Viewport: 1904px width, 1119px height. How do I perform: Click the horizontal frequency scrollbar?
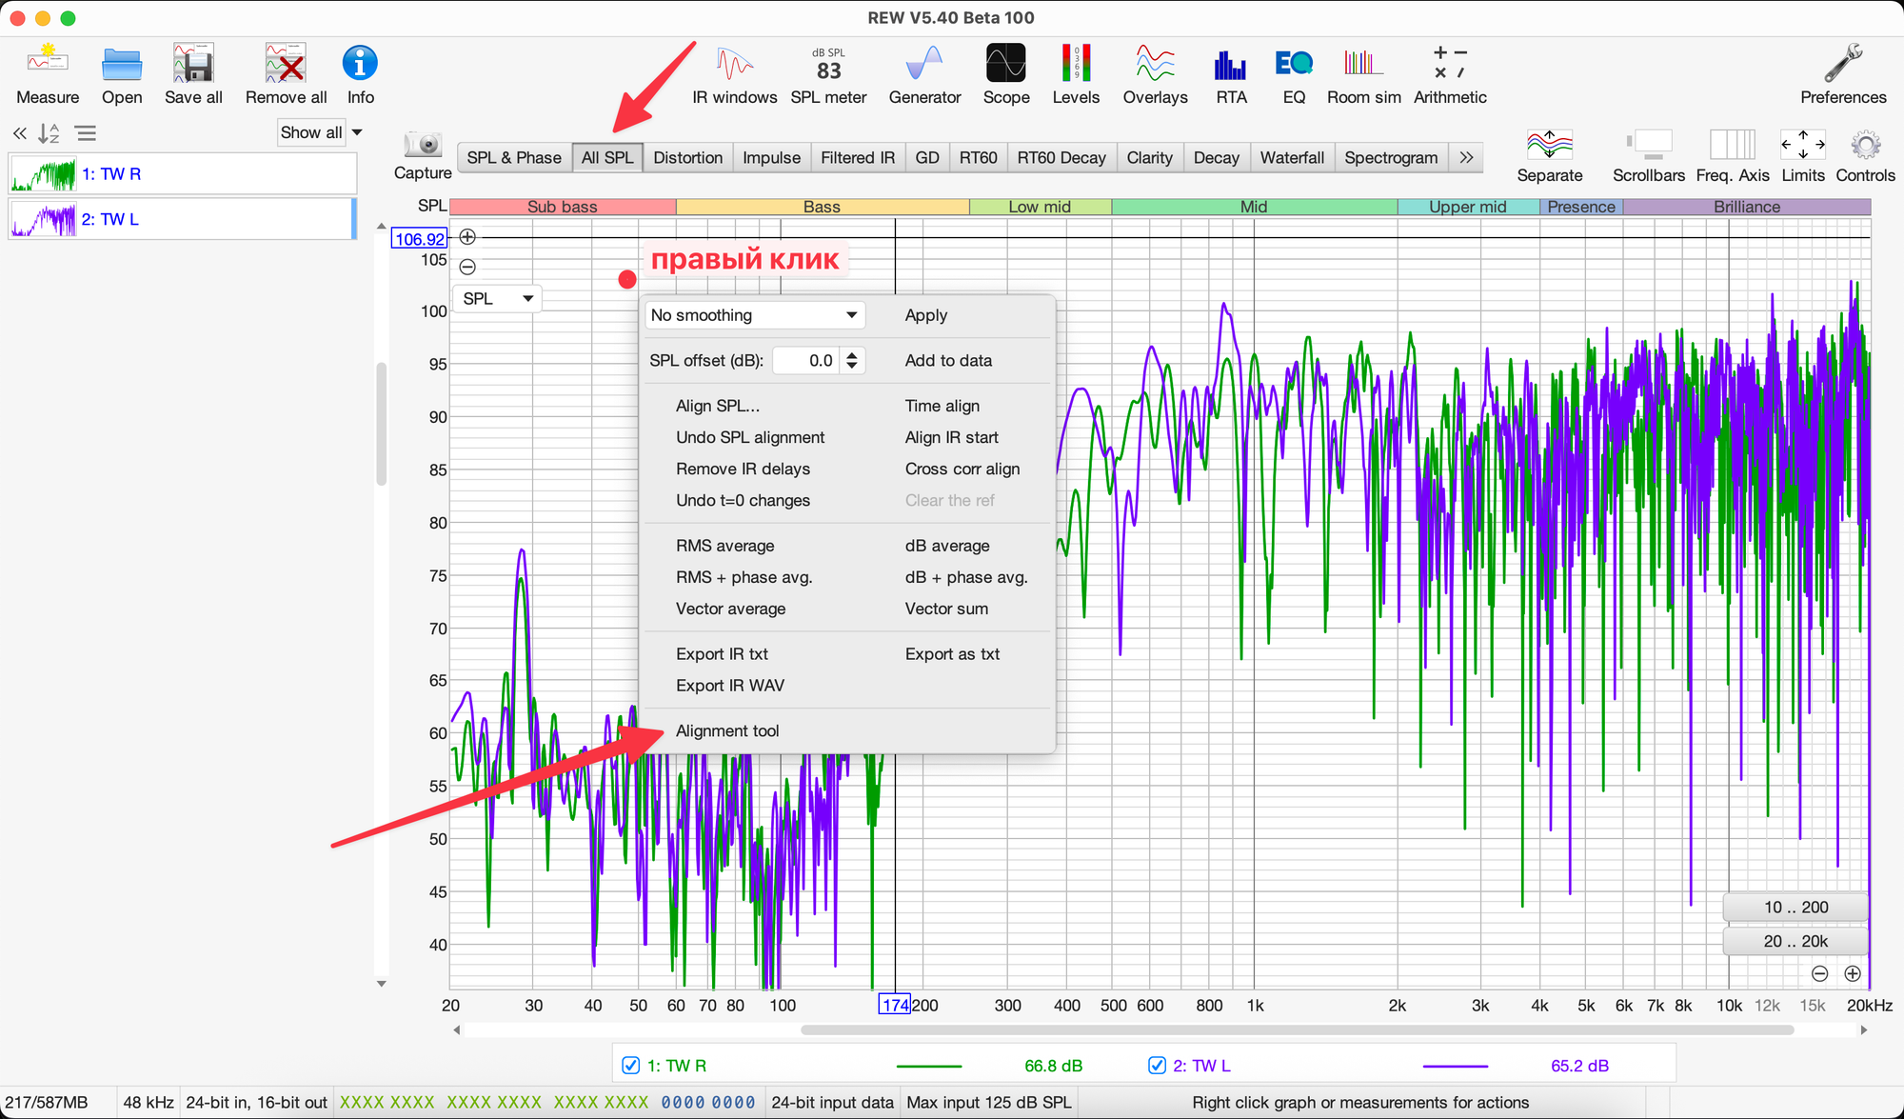1297,1029
